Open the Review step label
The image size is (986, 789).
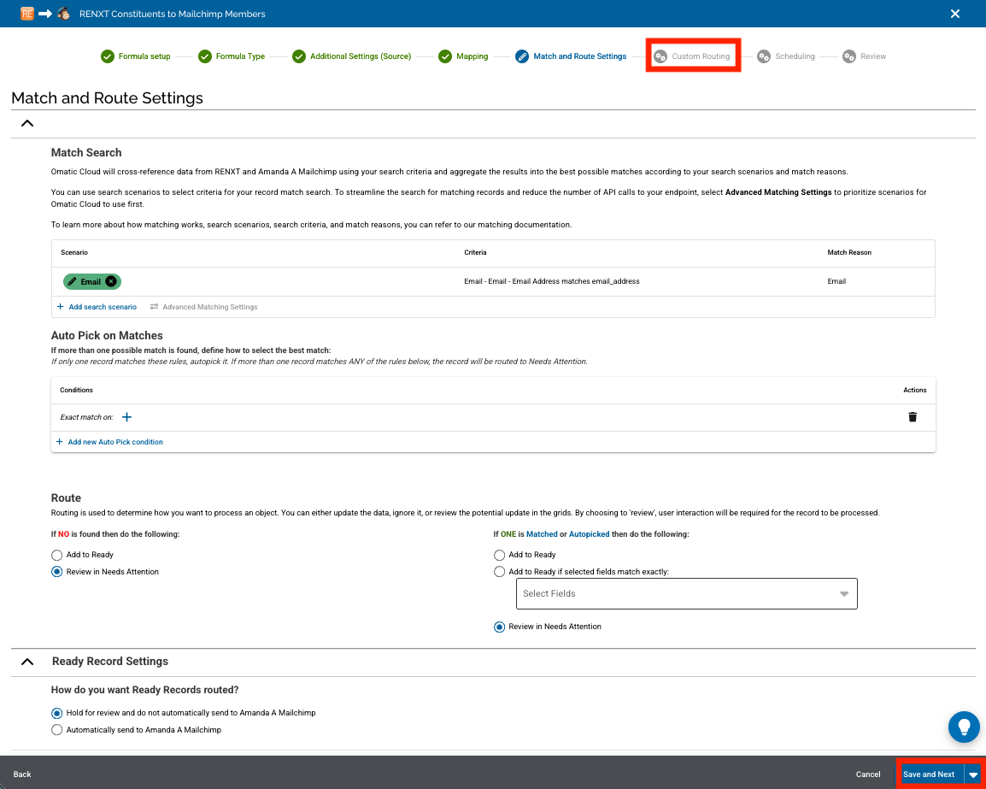coord(873,56)
